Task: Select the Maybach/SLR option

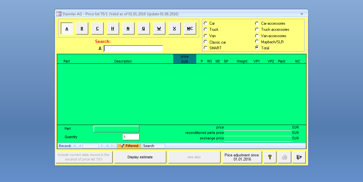Action: (x=257, y=42)
